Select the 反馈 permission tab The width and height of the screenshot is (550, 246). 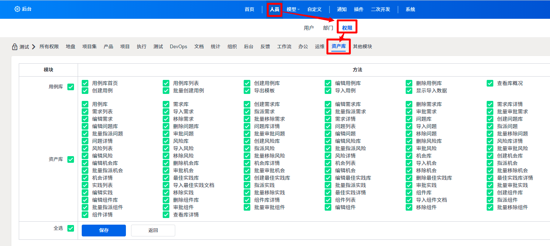click(x=265, y=47)
